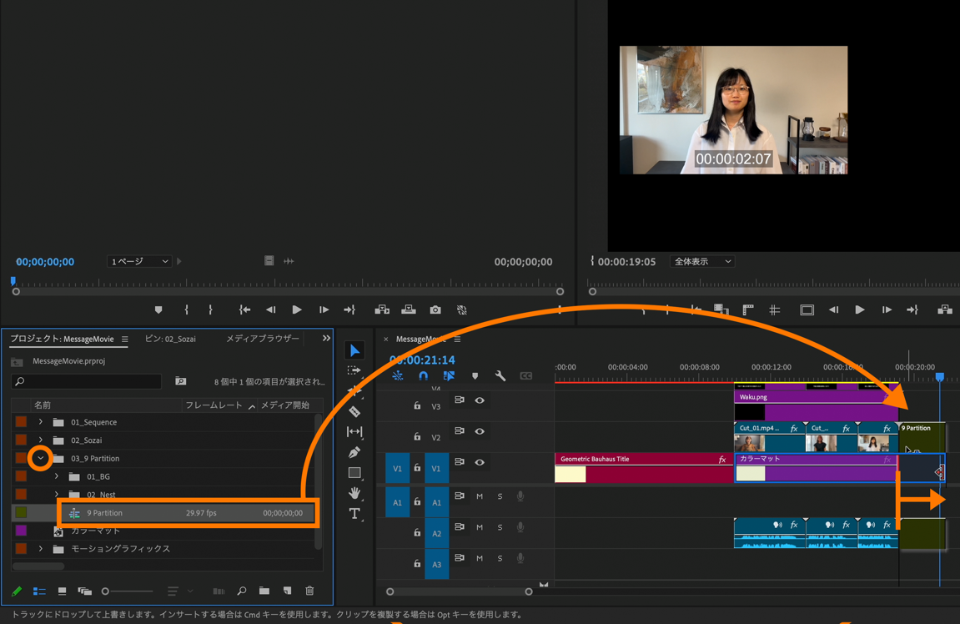Switch to the ビン: 02_Sozai tab
The image size is (960, 624).
pos(170,339)
